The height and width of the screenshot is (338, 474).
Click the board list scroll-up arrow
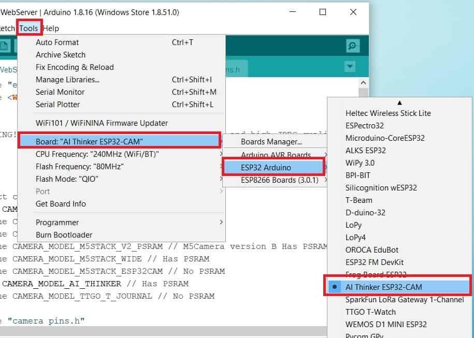point(399,103)
